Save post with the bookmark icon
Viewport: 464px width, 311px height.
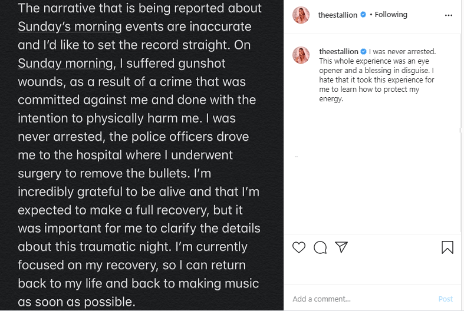coord(447,247)
